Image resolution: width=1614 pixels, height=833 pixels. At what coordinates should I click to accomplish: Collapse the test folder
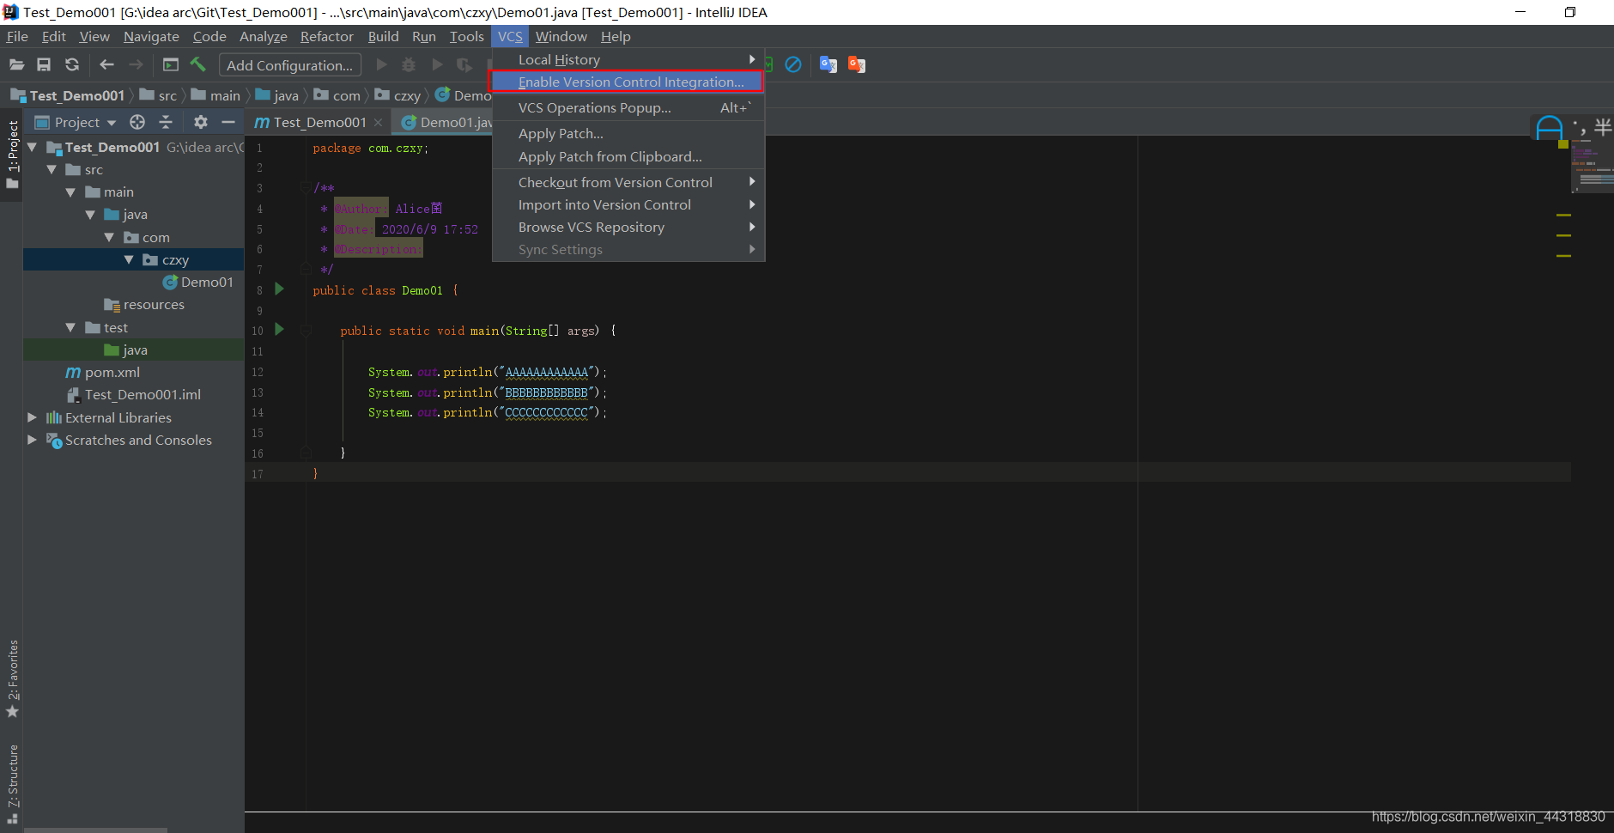70,327
